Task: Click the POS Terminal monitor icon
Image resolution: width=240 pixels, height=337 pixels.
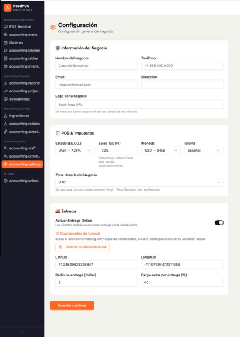Action: pyautogui.click(x=5, y=26)
